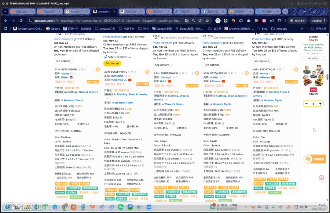Open orange S badge on ASIN B07ZJM596M card

coord(98,69)
